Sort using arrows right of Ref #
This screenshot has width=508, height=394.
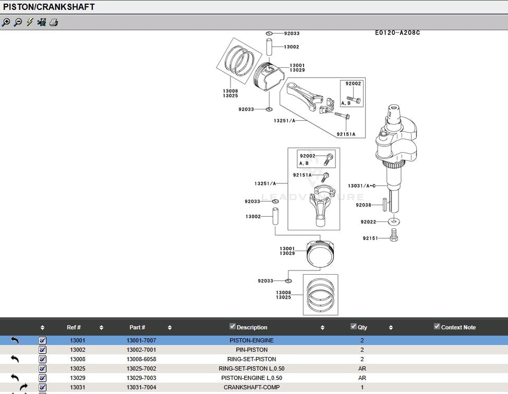coord(101,328)
